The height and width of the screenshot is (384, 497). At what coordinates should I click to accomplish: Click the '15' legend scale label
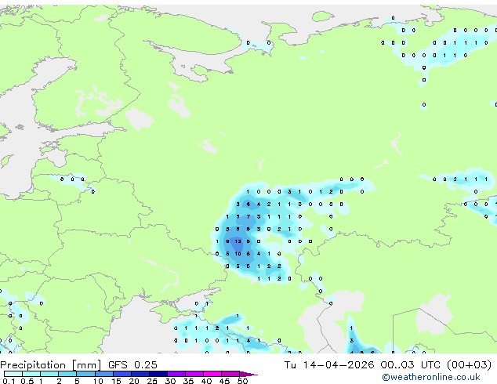pos(116,381)
